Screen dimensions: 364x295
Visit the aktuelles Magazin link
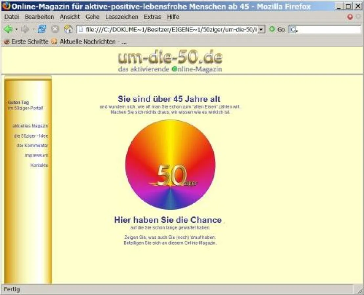point(30,126)
